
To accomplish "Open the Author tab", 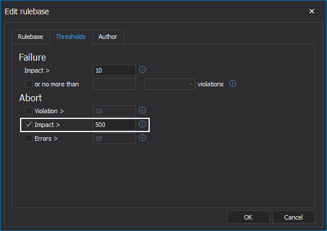I will 108,37.
